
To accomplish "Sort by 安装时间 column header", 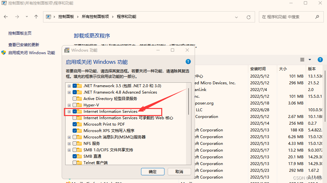I will [258, 69].
